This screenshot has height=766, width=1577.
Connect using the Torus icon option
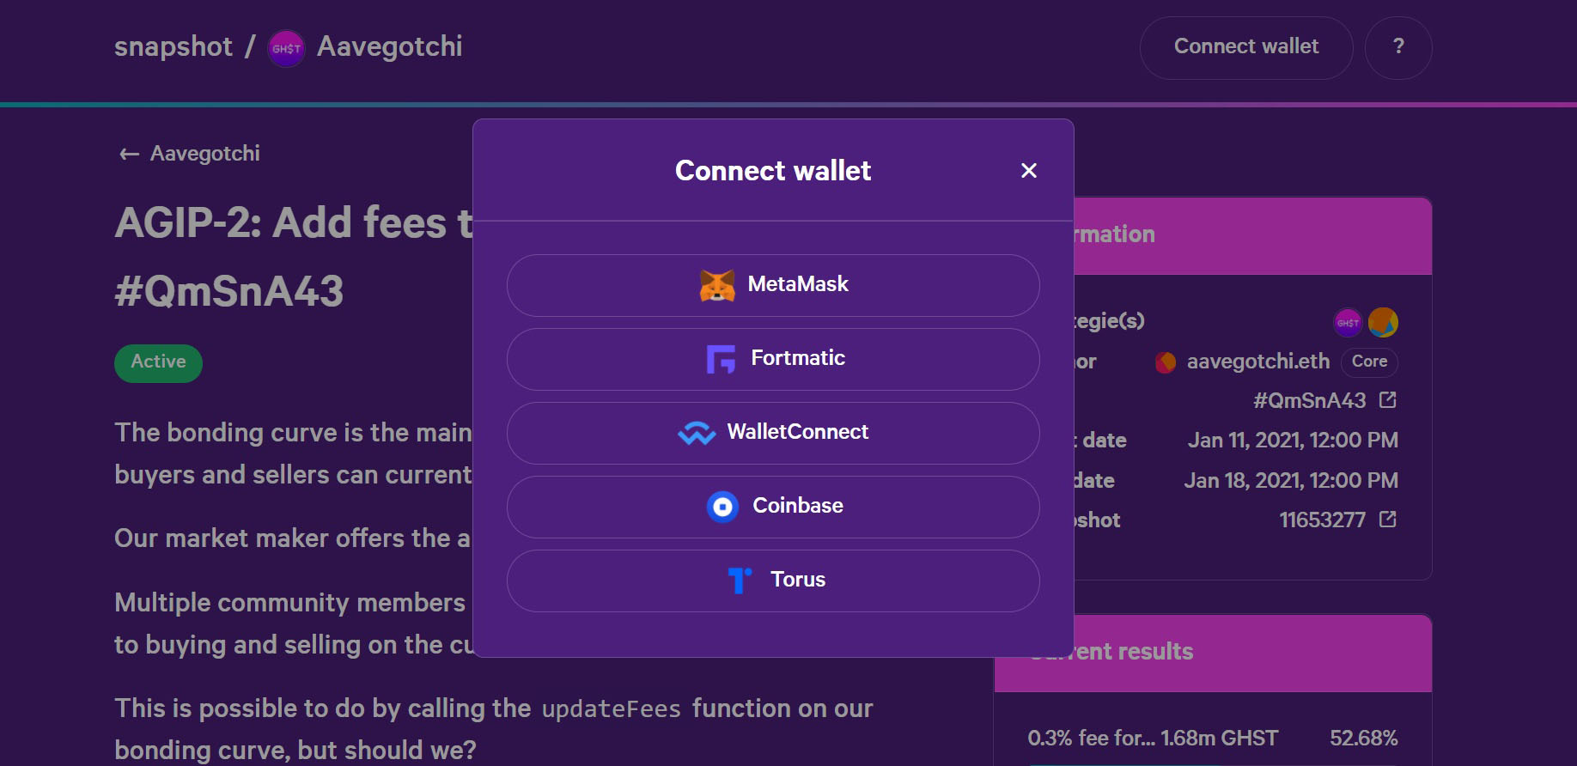pyautogui.click(x=739, y=580)
